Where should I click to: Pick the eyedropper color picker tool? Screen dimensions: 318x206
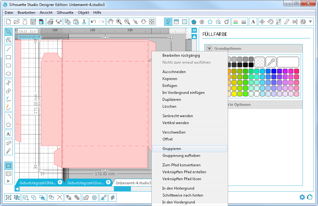pyautogui.click(x=271, y=61)
